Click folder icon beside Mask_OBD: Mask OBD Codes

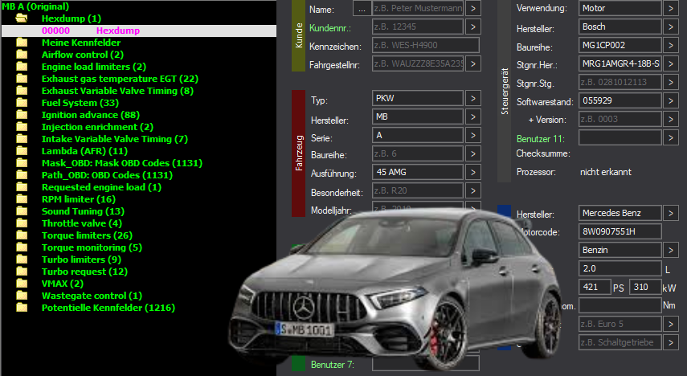click(22, 163)
